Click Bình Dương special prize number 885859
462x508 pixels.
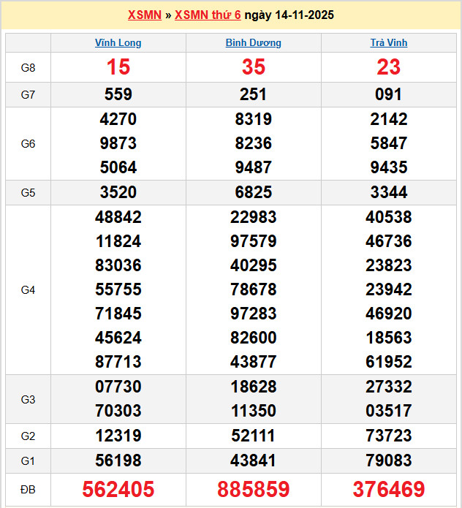tap(254, 489)
